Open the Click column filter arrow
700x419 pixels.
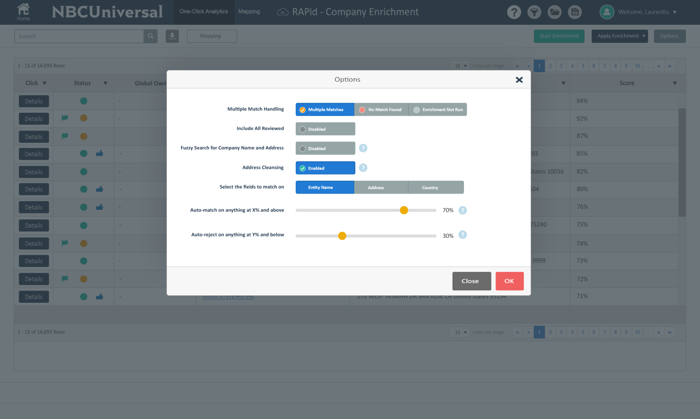pyautogui.click(x=44, y=83)
